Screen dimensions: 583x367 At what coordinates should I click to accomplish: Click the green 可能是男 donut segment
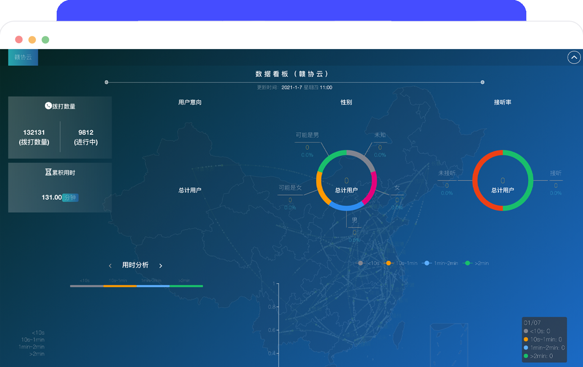(330, 158)
